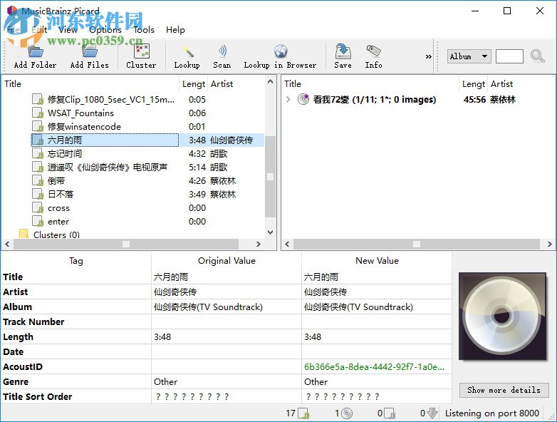This screenshot has height=422, width=557.
Task: Click the right pane horizontal scroll left arrow
Action: pyautogui.click(x=287, y=244)
